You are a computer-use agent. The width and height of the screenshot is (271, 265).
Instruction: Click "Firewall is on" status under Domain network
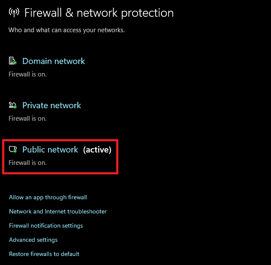coord(27,74)
